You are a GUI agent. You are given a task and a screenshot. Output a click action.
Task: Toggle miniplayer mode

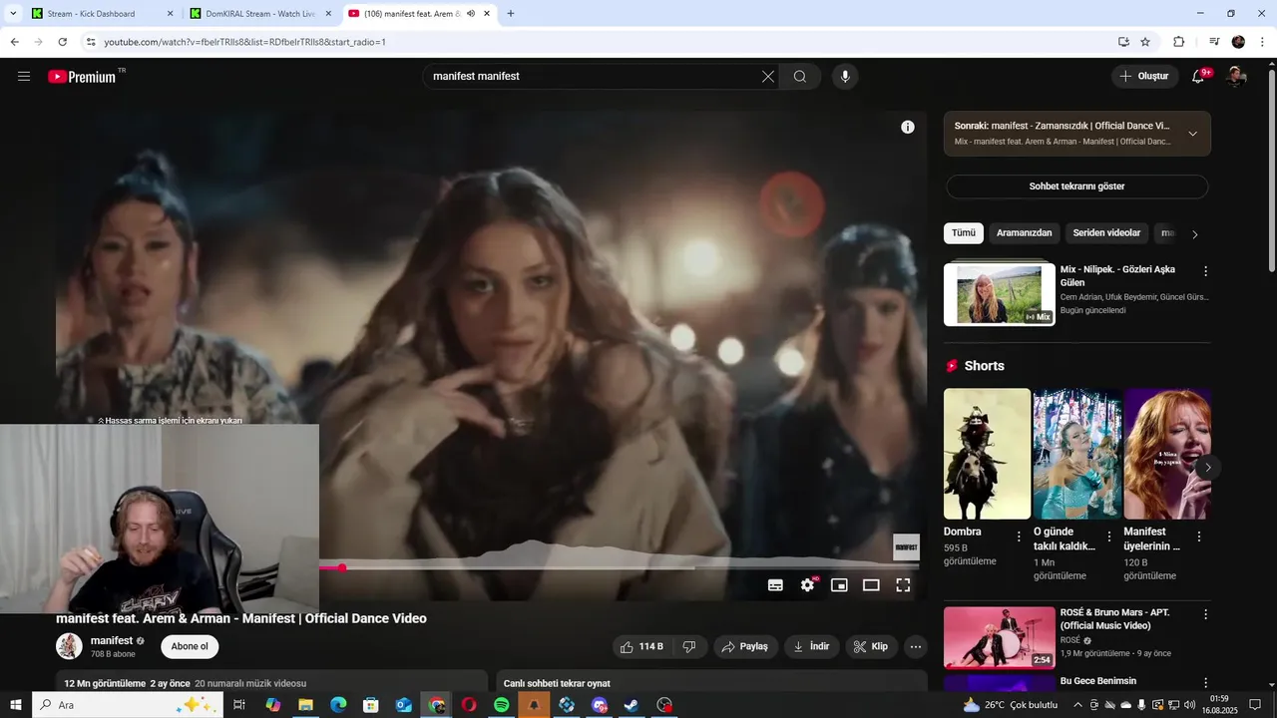(839, 585)
